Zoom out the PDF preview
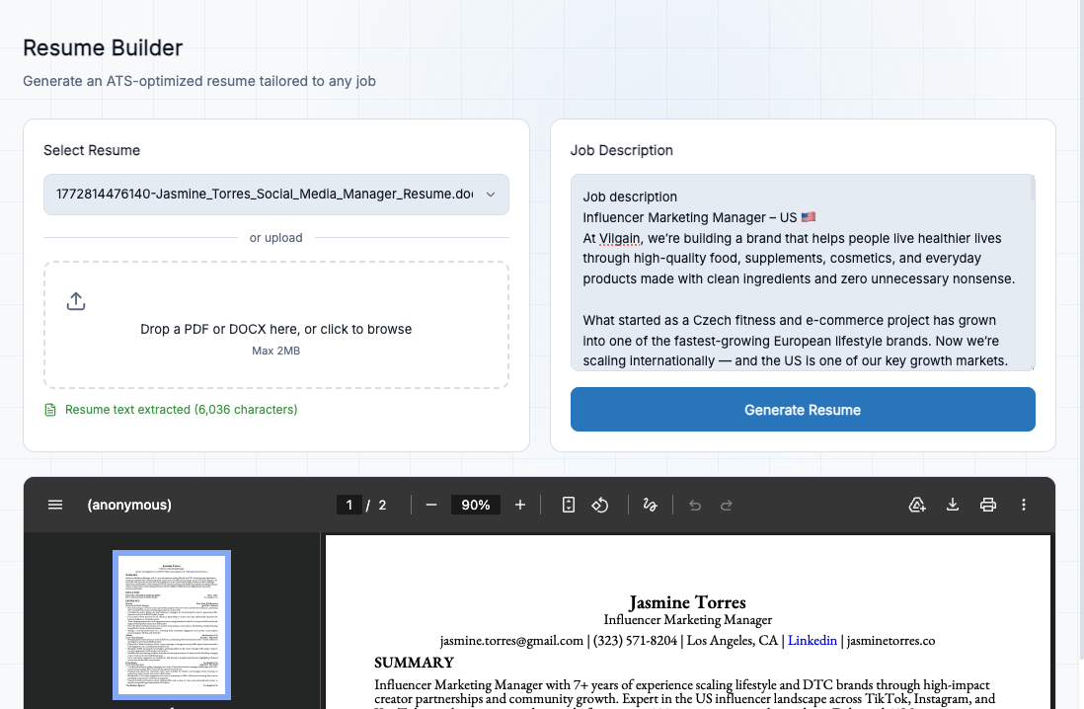This screenshot has width=1084, height=709. click(x=431, y=505)
